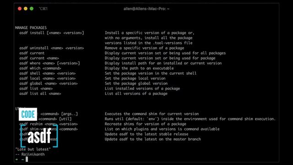Click the white asdf logo overlay
The height and width of the screenshot is (165, 293).
(x=39, y=136)
